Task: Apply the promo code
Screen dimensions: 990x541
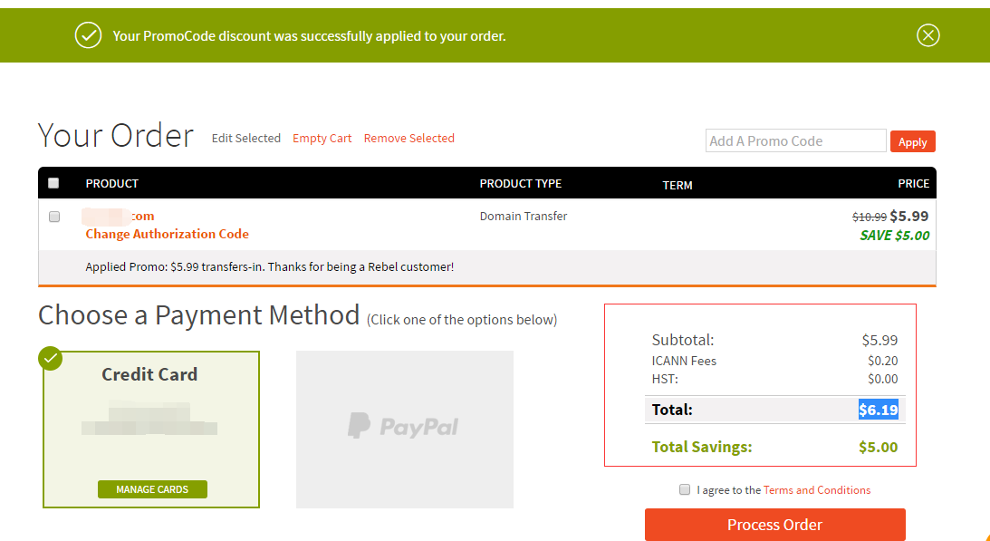Action: coord(912,141)
